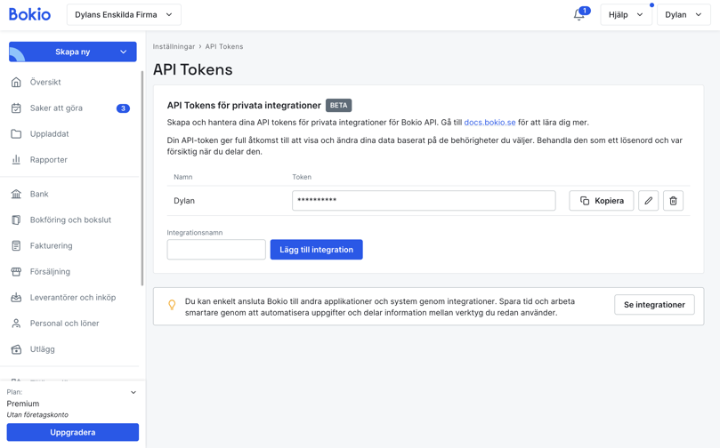Click the Bank building icon in sidebar
The image size is (720, 448).
click(x=16, y=194)
